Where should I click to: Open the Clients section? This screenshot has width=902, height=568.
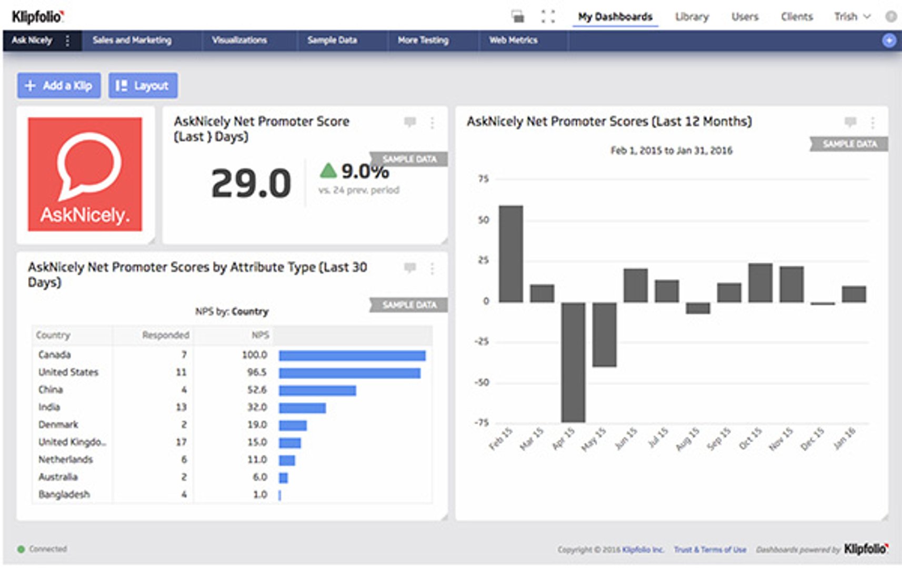point(797,16)
